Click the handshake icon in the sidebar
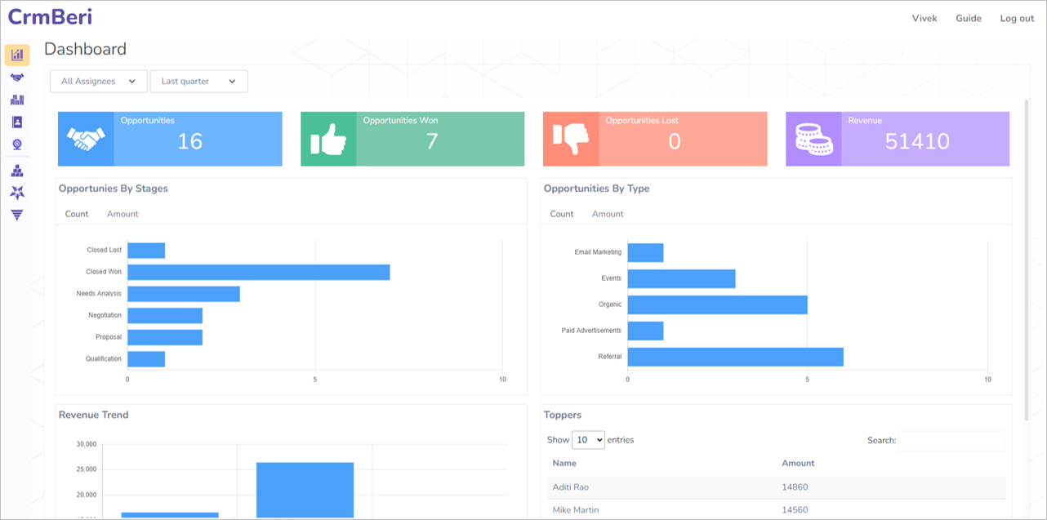 click(17, 78)
